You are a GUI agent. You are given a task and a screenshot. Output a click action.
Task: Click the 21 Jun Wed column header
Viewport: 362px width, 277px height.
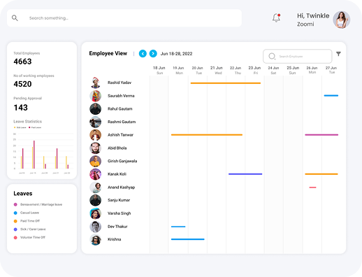[217, 70]
